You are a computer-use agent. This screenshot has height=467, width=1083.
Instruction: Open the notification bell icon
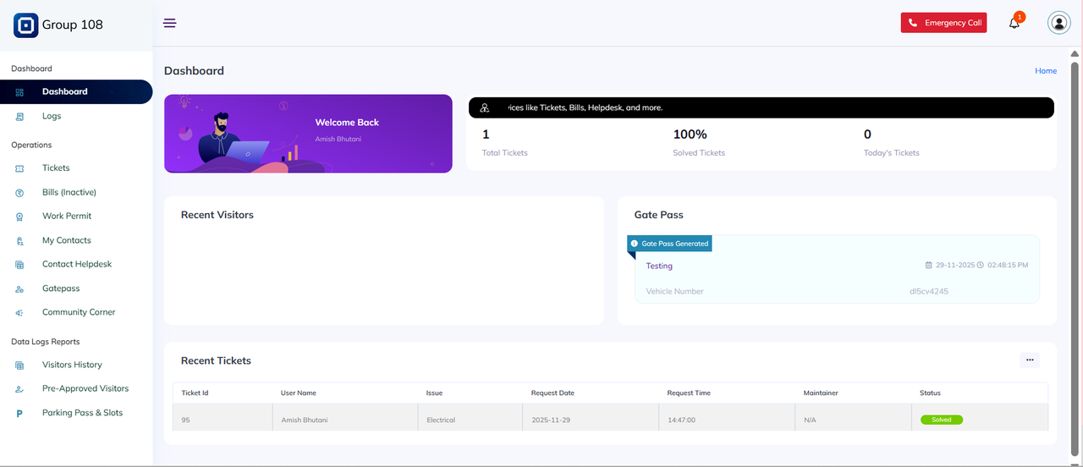(1014, 23)
